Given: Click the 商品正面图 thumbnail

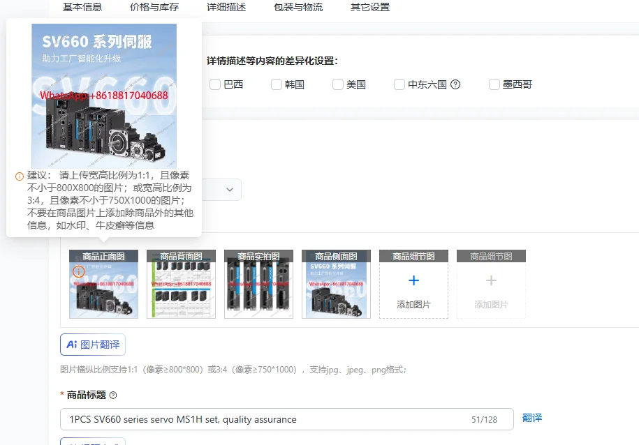Looking at the screenshot, I should (103, 284).
